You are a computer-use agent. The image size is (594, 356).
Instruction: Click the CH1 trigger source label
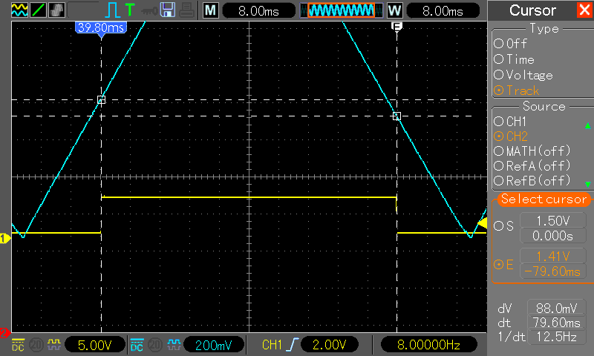(272, 345)
